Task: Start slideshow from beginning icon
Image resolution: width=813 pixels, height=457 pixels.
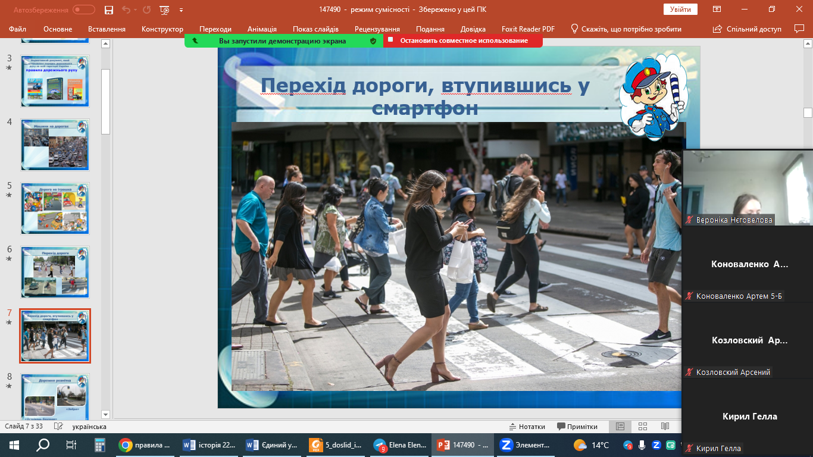Action: click(165, 10)
